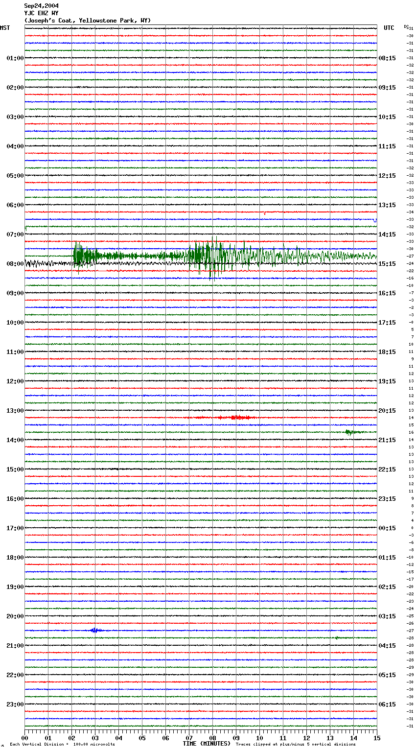Click the "(Joseph's Coat, Yellowstone Park, WY)" location title
416x751 pixels.
(88, 21)
